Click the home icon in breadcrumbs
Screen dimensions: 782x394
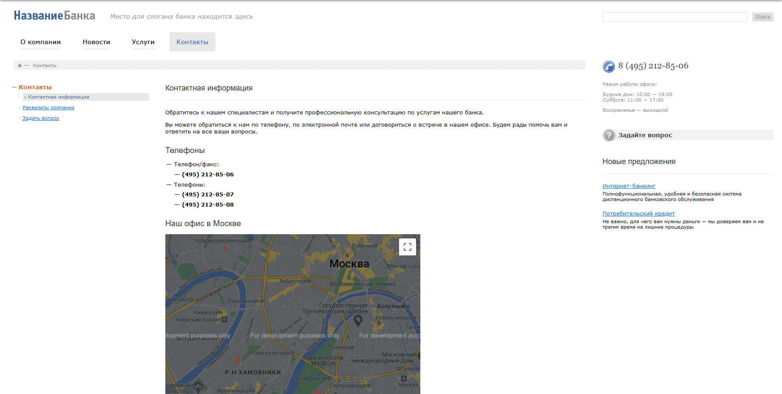pyautogui.click(x=20, y=65)
